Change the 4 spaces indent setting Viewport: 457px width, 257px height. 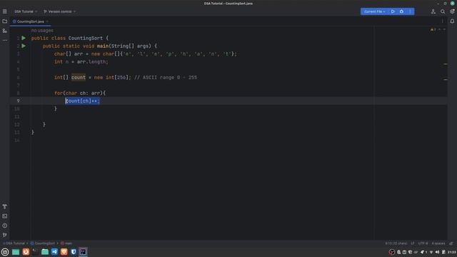[x=438, y=243]
